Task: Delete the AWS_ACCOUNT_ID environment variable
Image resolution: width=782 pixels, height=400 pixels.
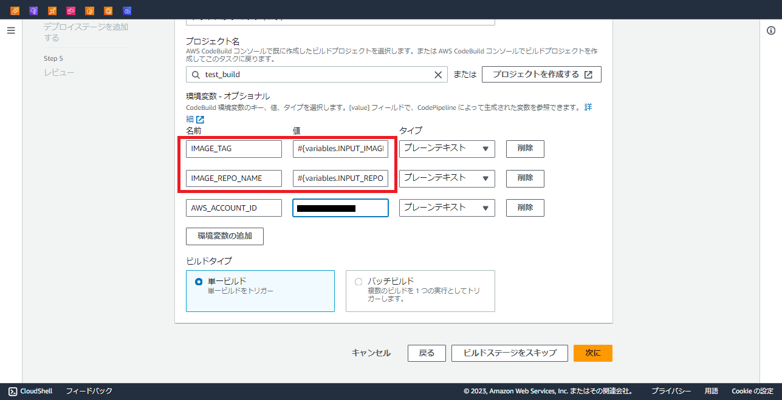Action: [x=525, y=208]
